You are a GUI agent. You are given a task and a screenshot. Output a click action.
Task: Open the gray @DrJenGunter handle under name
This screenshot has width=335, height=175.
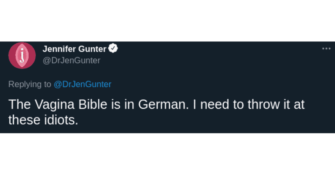click(71, 61)
